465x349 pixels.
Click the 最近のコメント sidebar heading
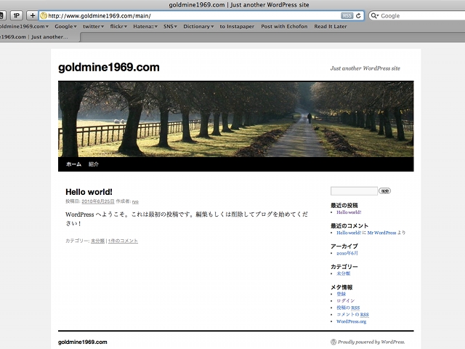pos(349,226)
